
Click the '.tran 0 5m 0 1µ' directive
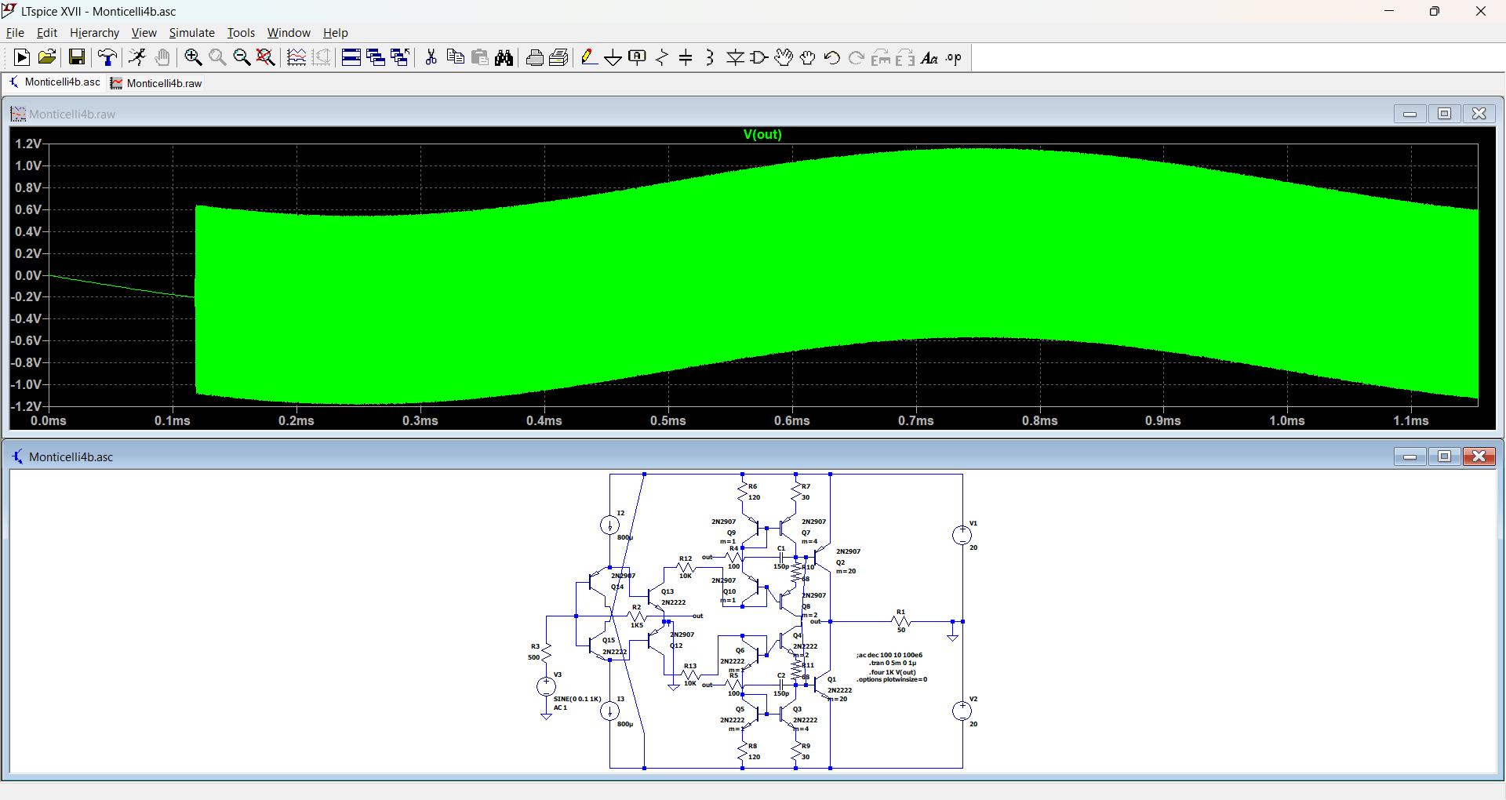(893, 664)
